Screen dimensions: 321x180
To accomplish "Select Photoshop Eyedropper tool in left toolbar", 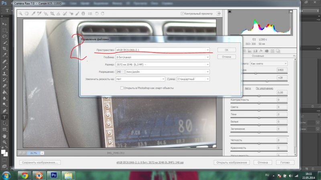I will coord(4,55).
